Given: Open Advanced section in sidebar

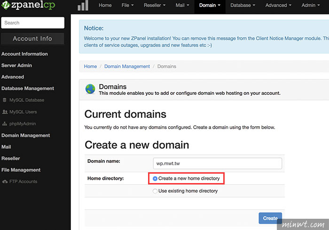Looking at the screenshot, I should (13, 77).
